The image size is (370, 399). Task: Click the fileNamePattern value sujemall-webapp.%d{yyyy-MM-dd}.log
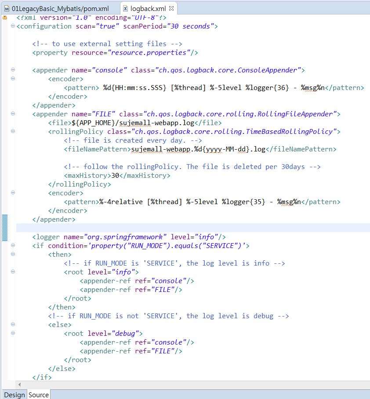pyautogui.click(x=198, y=149)
